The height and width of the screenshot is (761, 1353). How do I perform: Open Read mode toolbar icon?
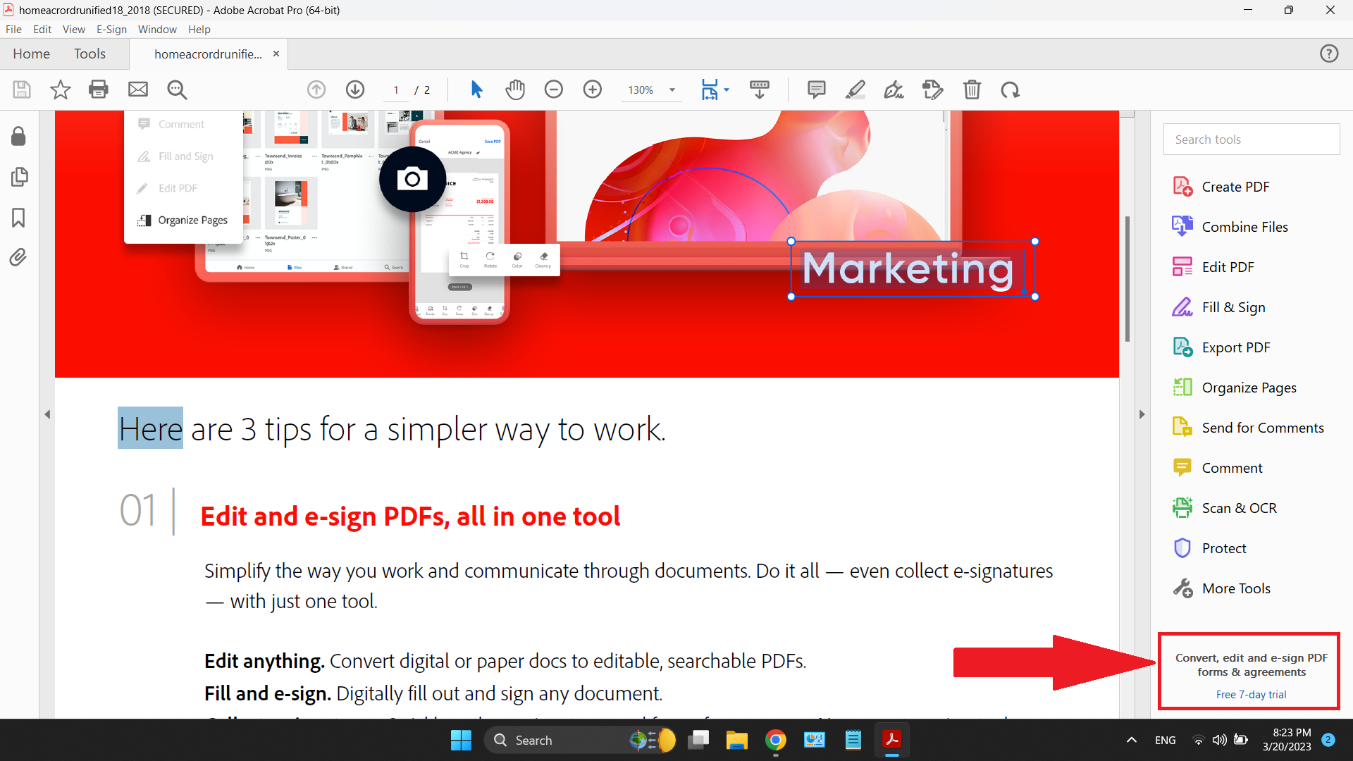click(x=760, y=89)
